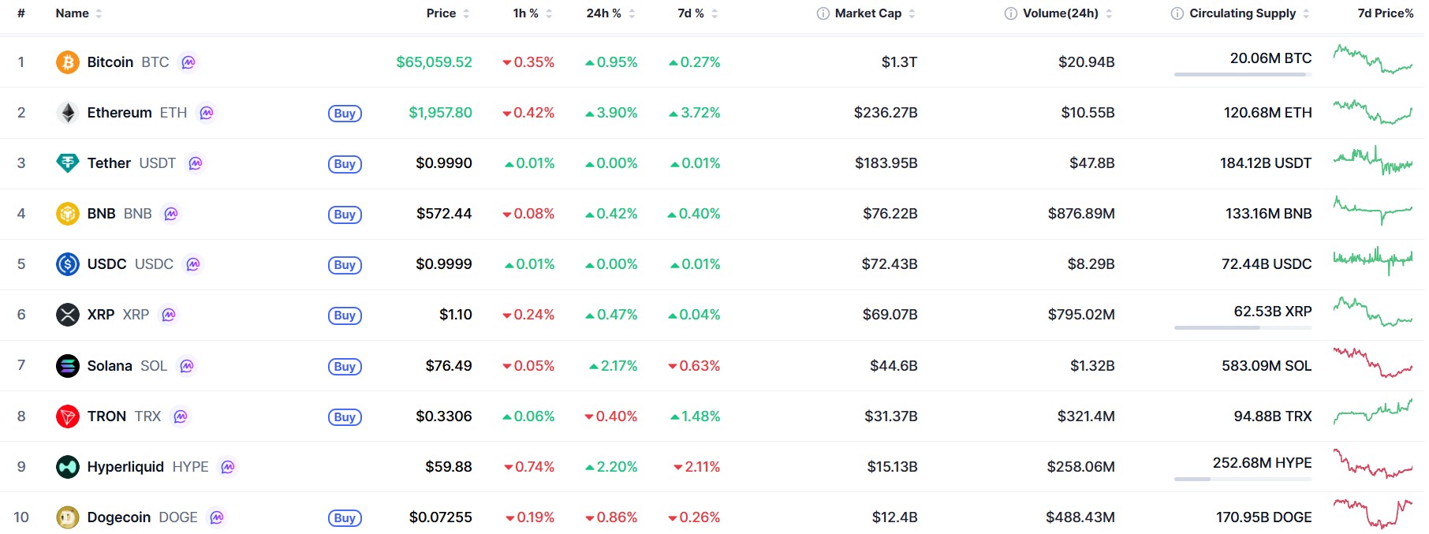
Task: Sort by the 7d % column
Action: [x=698, y=13]
